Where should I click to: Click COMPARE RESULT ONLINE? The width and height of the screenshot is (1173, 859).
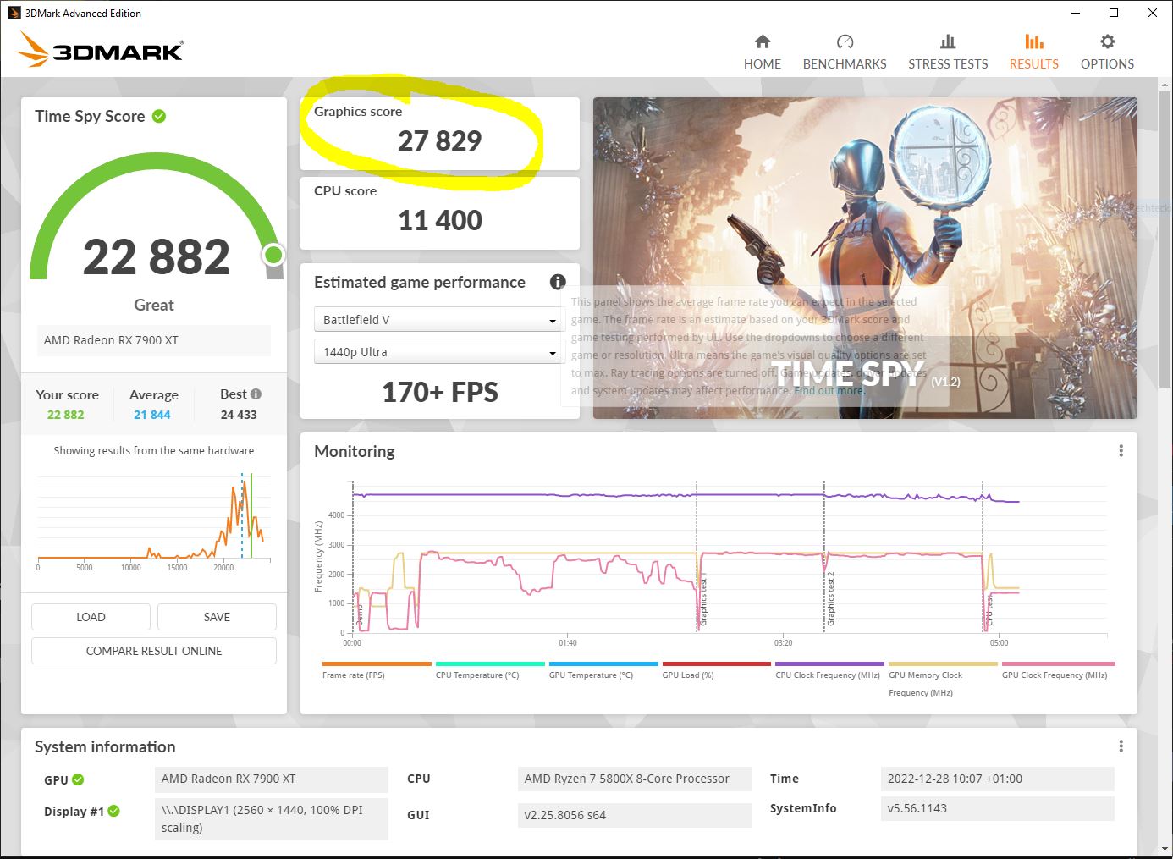pos(154,651)
